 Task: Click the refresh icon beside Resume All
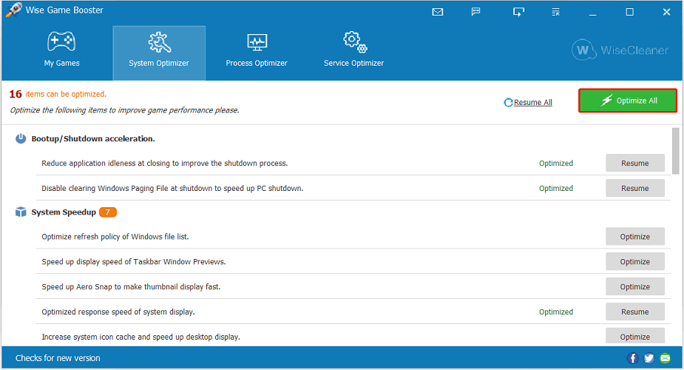coord(508,103)
